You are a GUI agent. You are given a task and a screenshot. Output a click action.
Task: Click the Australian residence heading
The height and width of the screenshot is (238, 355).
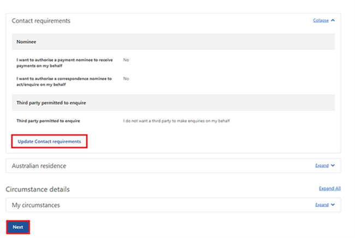[39, 166]
